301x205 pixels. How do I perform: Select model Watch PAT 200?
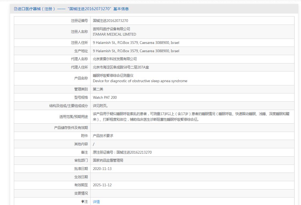[105, 97]
